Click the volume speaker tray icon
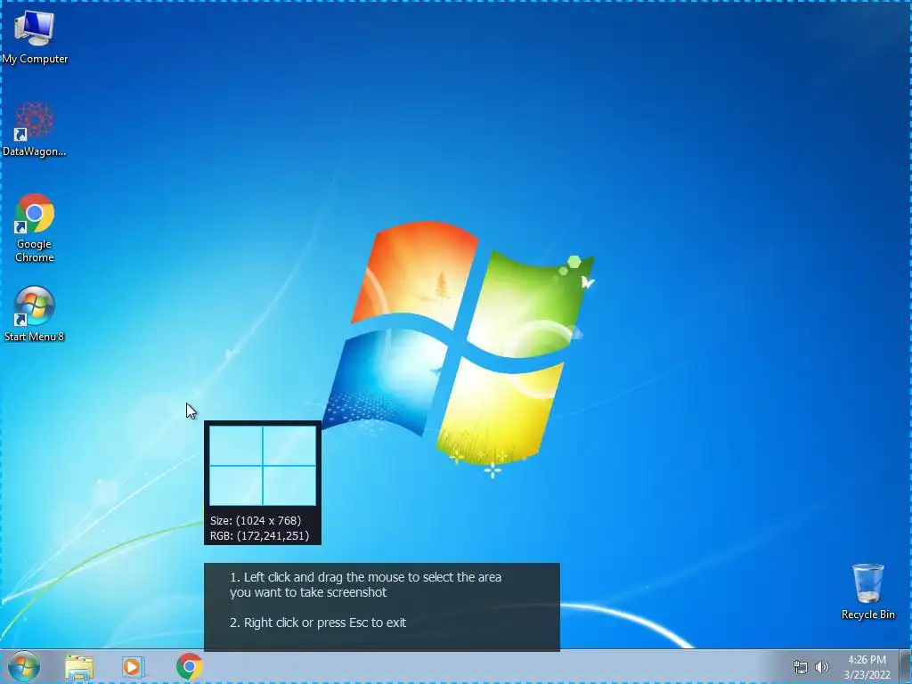Screen dimensions: 912x684 coord(822,667)
